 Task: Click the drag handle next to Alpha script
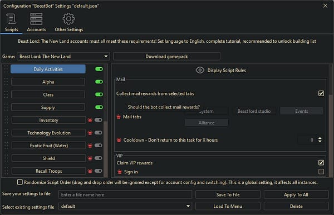coord(6,82)
